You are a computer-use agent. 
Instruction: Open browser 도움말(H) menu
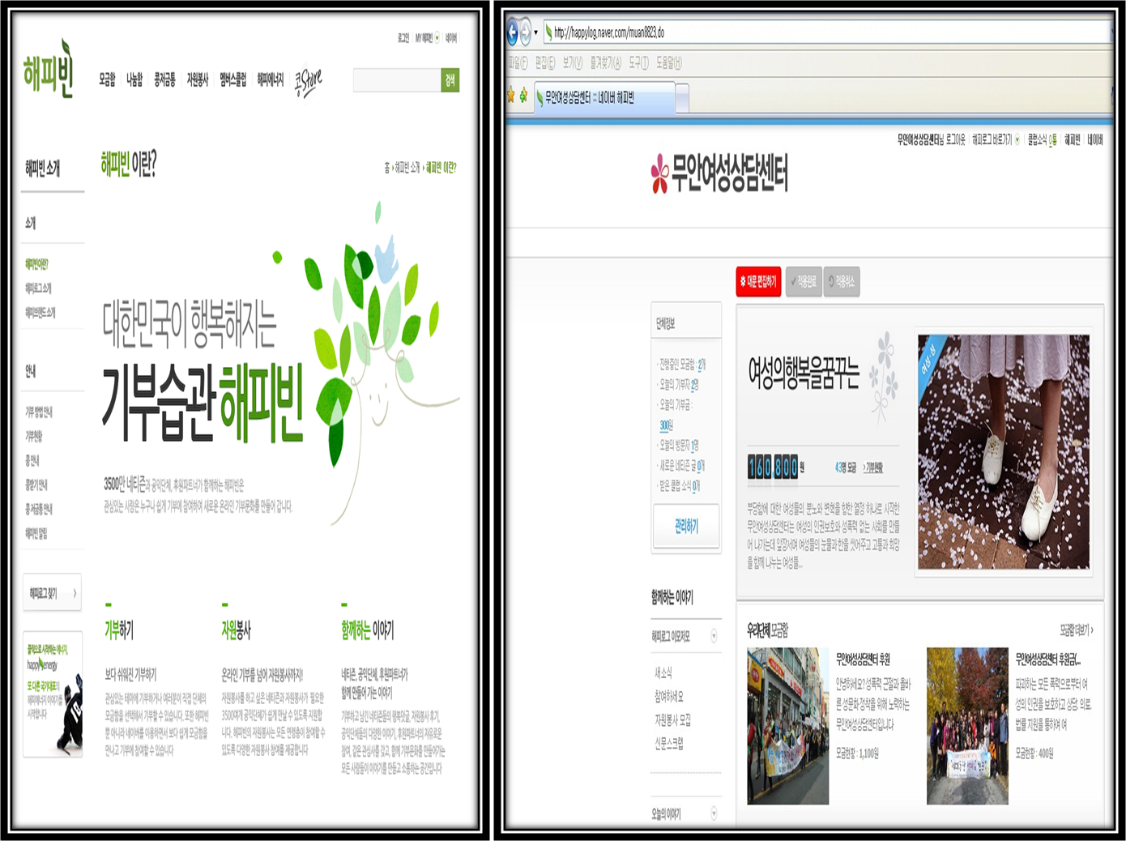coord(669,62)
